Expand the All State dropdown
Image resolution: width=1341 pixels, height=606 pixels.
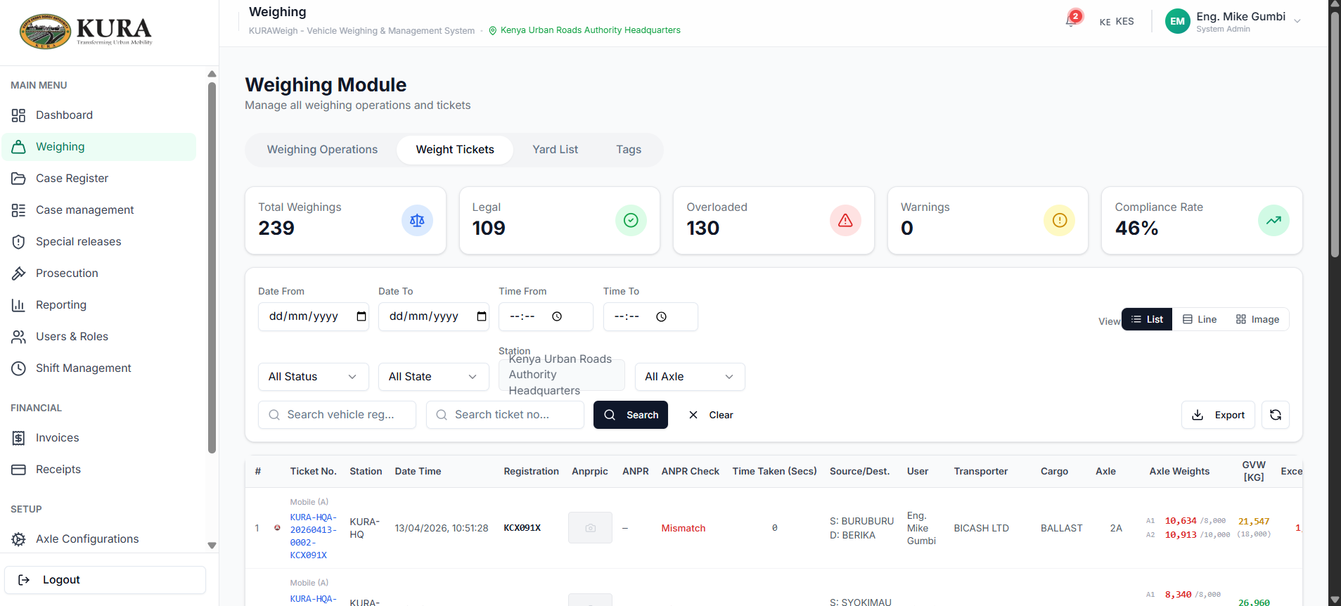pyautogui.click(x=433, y=377)
